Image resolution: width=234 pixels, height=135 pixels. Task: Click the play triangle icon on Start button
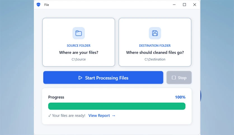point(80,78)
